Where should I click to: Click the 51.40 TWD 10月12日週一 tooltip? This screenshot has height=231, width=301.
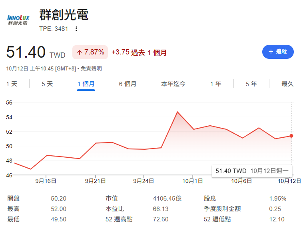252,171
